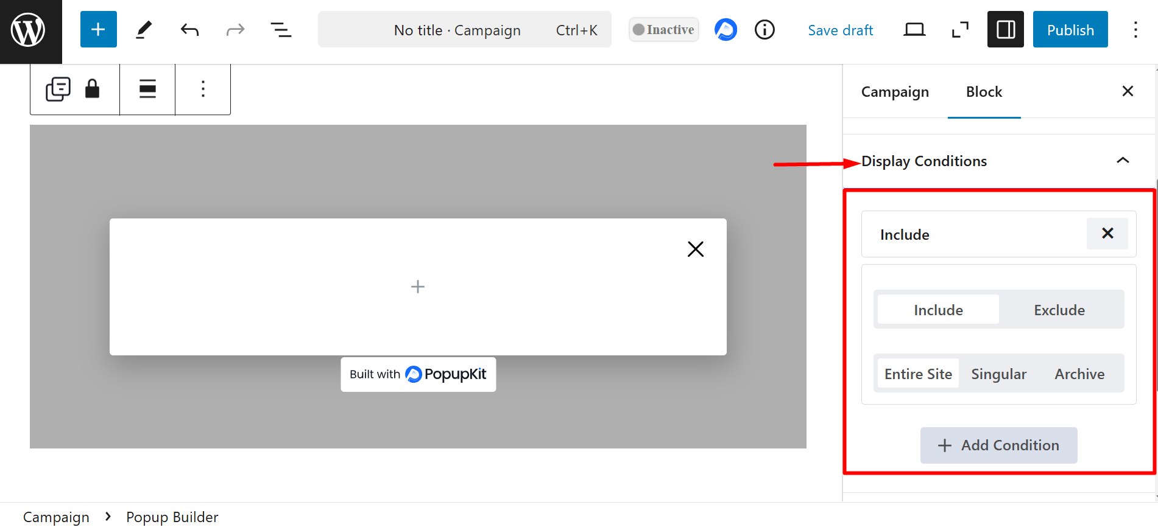
Task: Select the pencil Tools icon
Action: point(143,30)
